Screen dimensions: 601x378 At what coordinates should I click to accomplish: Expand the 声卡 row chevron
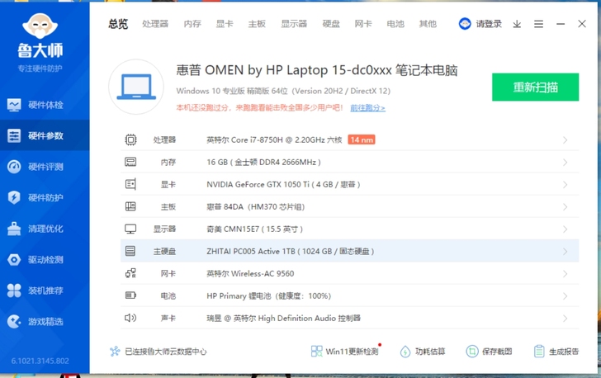pos(565,318)
